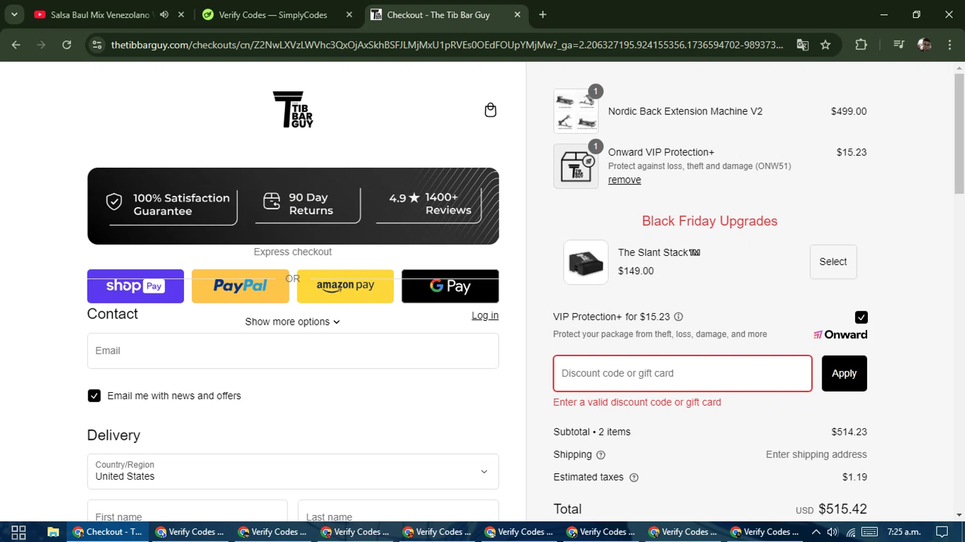Switch to the Verify Codes — SimplyCodes tab
Image resolution: width=965 pixels, height=542 pixels.
[x=273, y=15]
